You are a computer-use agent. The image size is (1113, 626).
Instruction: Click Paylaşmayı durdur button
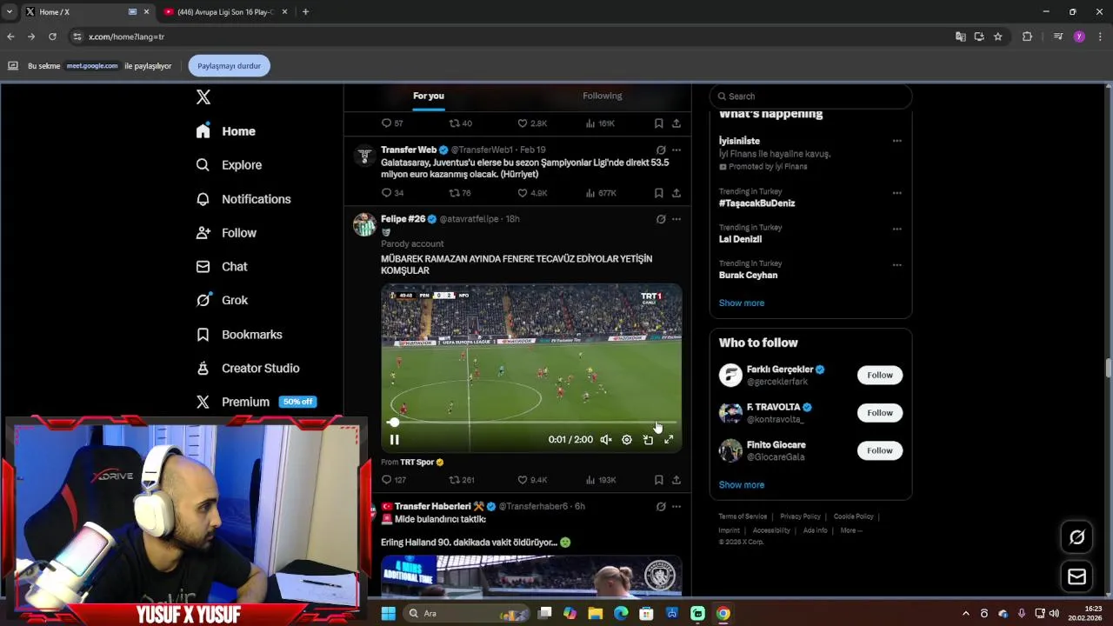point(229,66)
